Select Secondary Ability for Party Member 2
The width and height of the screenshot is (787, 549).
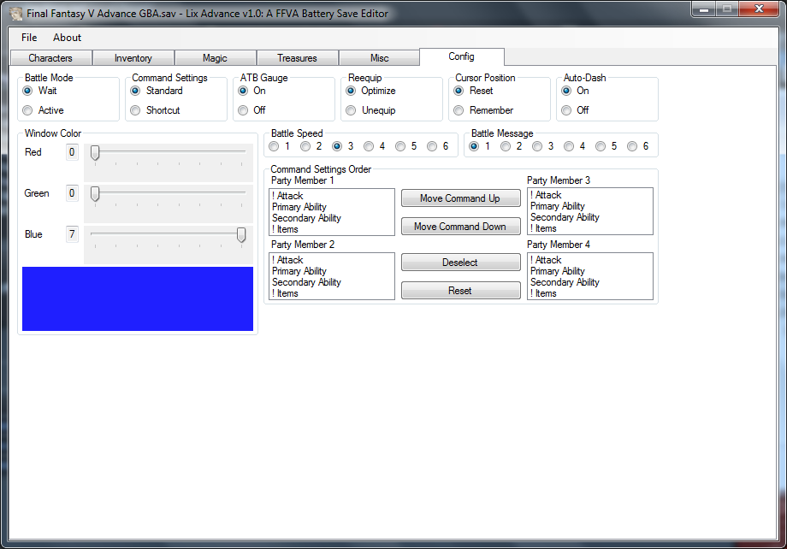click(x=332, y=282)
